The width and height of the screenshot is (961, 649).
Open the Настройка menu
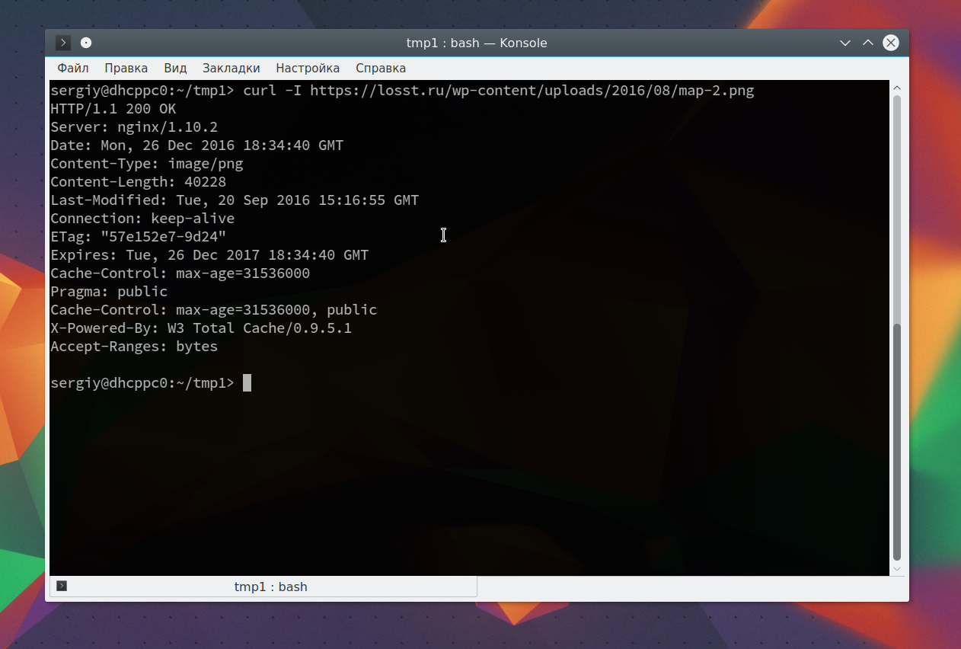308,68
